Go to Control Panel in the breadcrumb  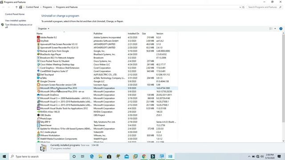(x=33, y=7)
